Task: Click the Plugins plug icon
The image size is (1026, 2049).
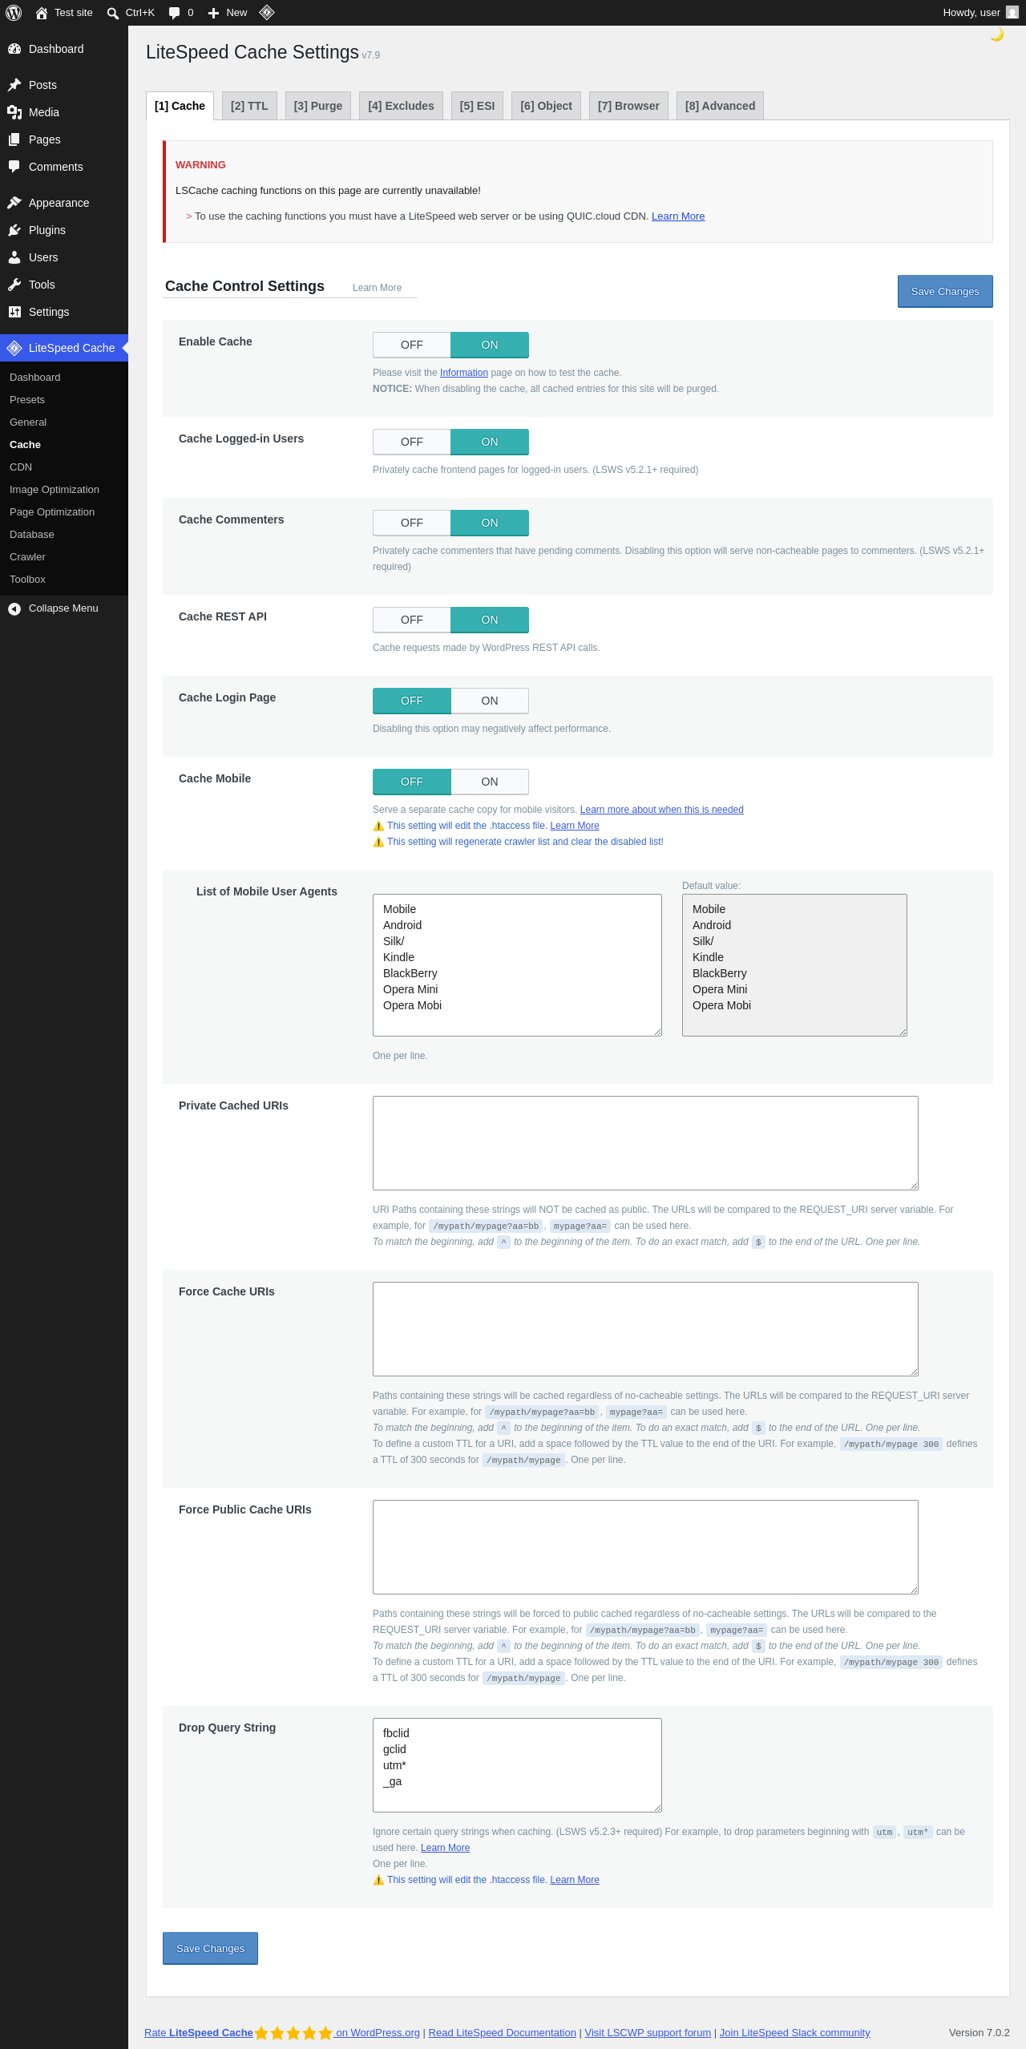Action: pos(14,230)
